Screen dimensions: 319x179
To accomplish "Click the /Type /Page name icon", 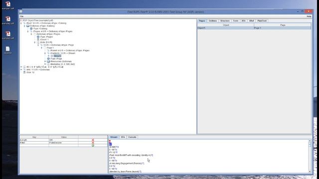I will [x=48, y=59].
